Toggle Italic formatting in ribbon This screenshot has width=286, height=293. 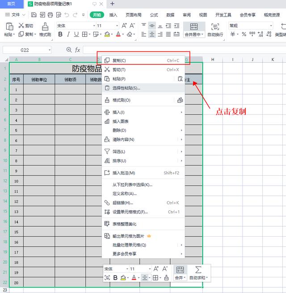click(68, 34)
